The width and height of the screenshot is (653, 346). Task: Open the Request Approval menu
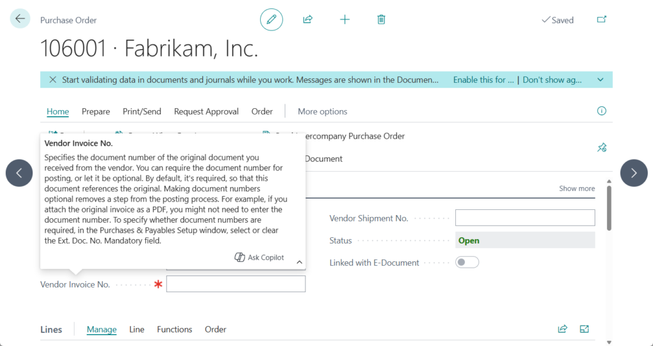(206, 111)
